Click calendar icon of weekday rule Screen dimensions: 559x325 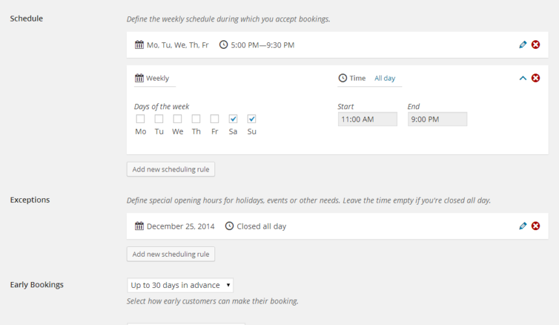pos(139,45)
